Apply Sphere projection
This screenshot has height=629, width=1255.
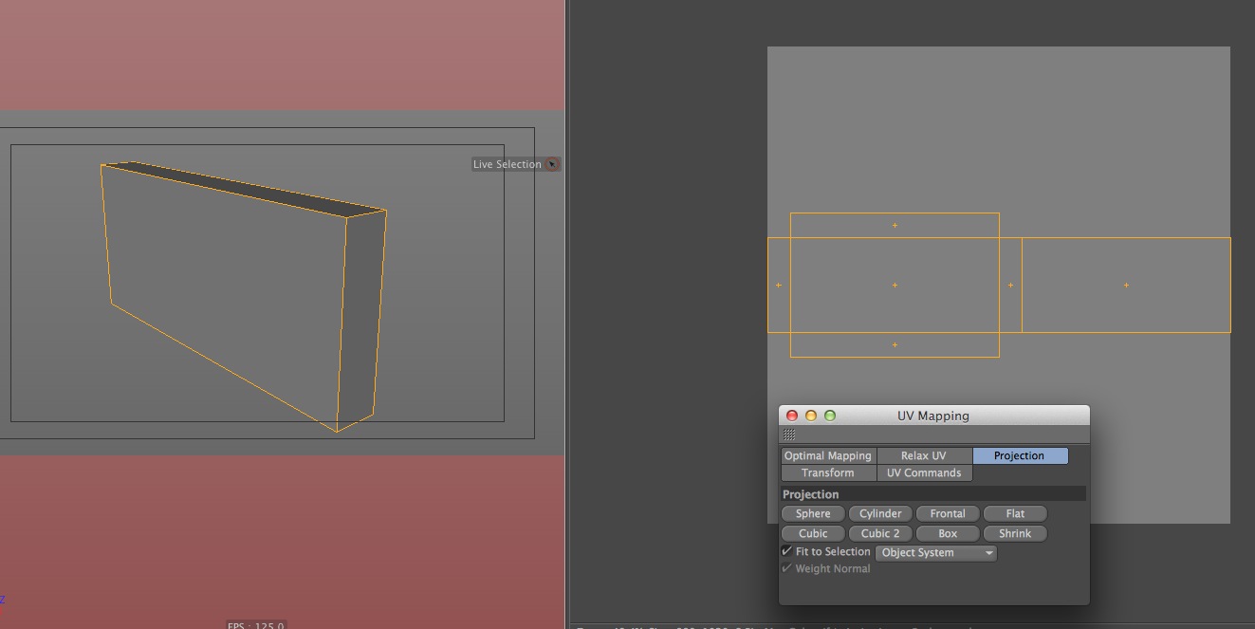[x=813, y=514]
